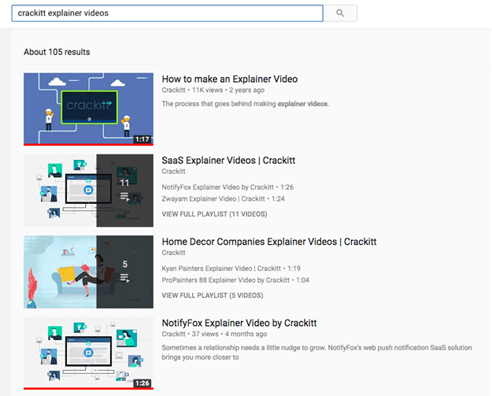Open Kyan Painters Explainer Video 1:19 entry
This screenshot has height=396, width=492.
pyautogui.click(x=231, y=268)
